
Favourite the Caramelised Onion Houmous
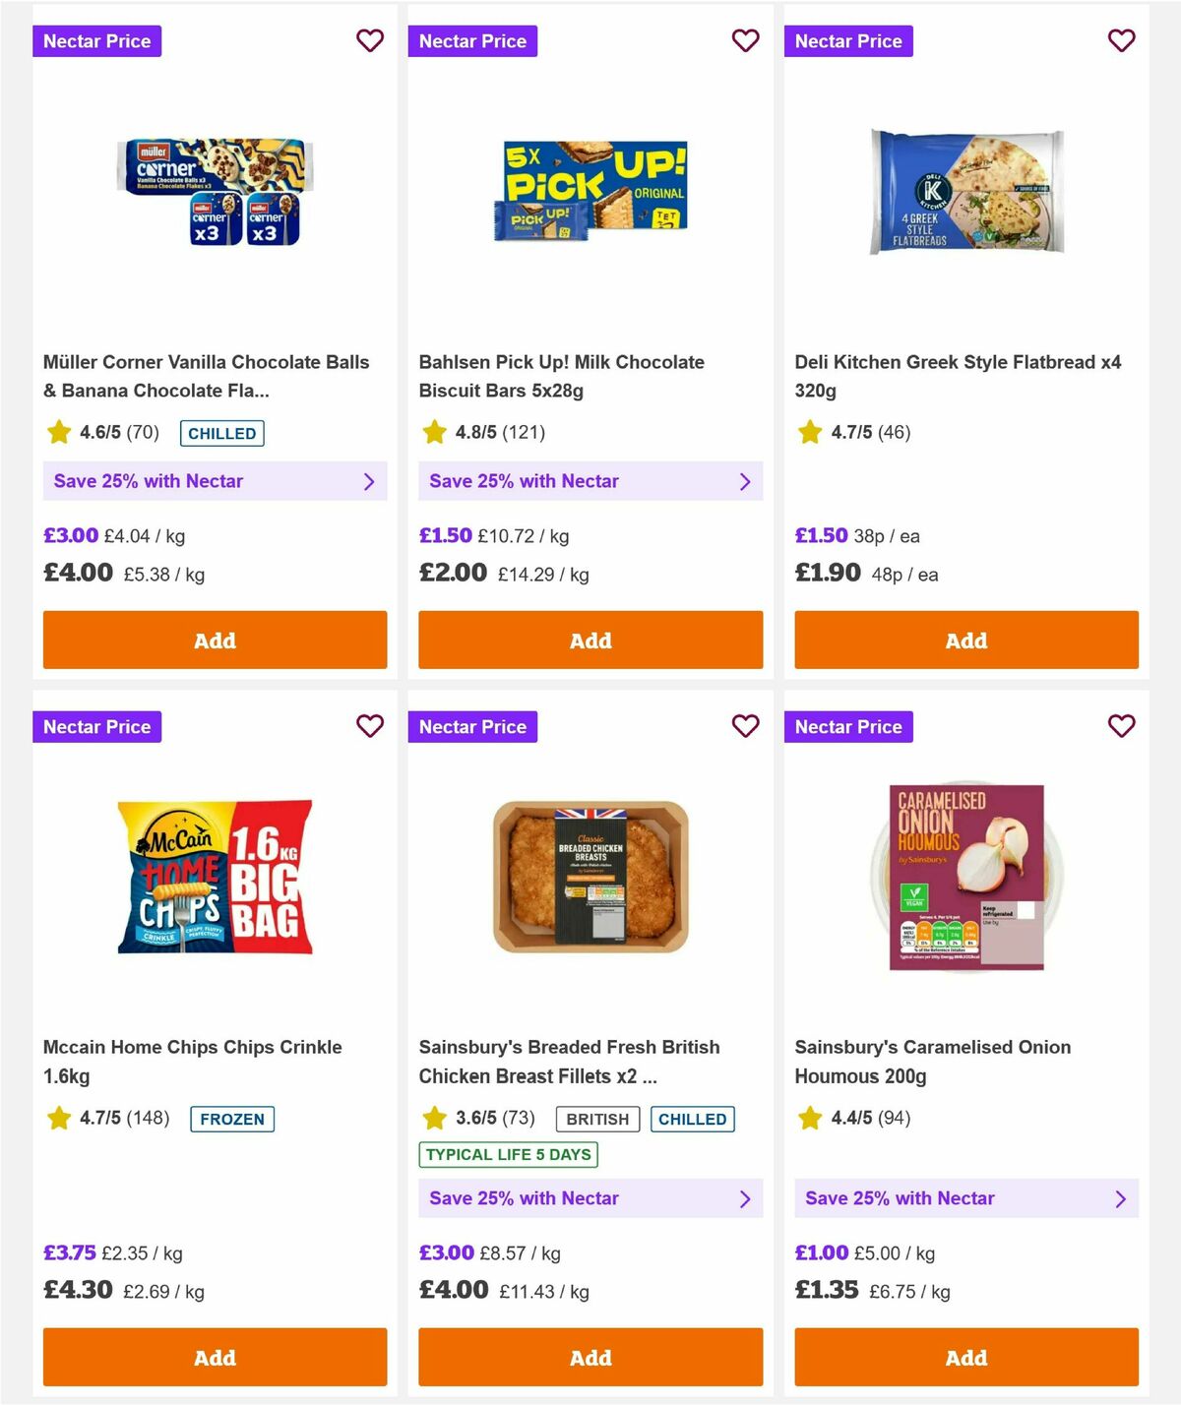click(1121, 726)
